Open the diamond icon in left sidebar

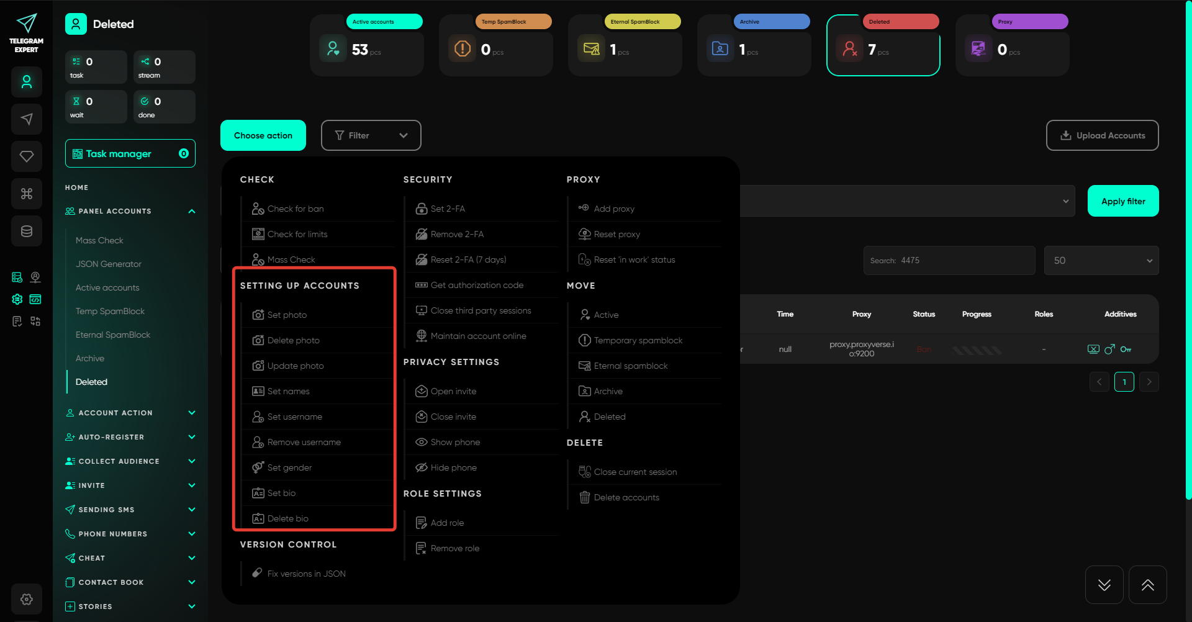click(x=27, y=156)
